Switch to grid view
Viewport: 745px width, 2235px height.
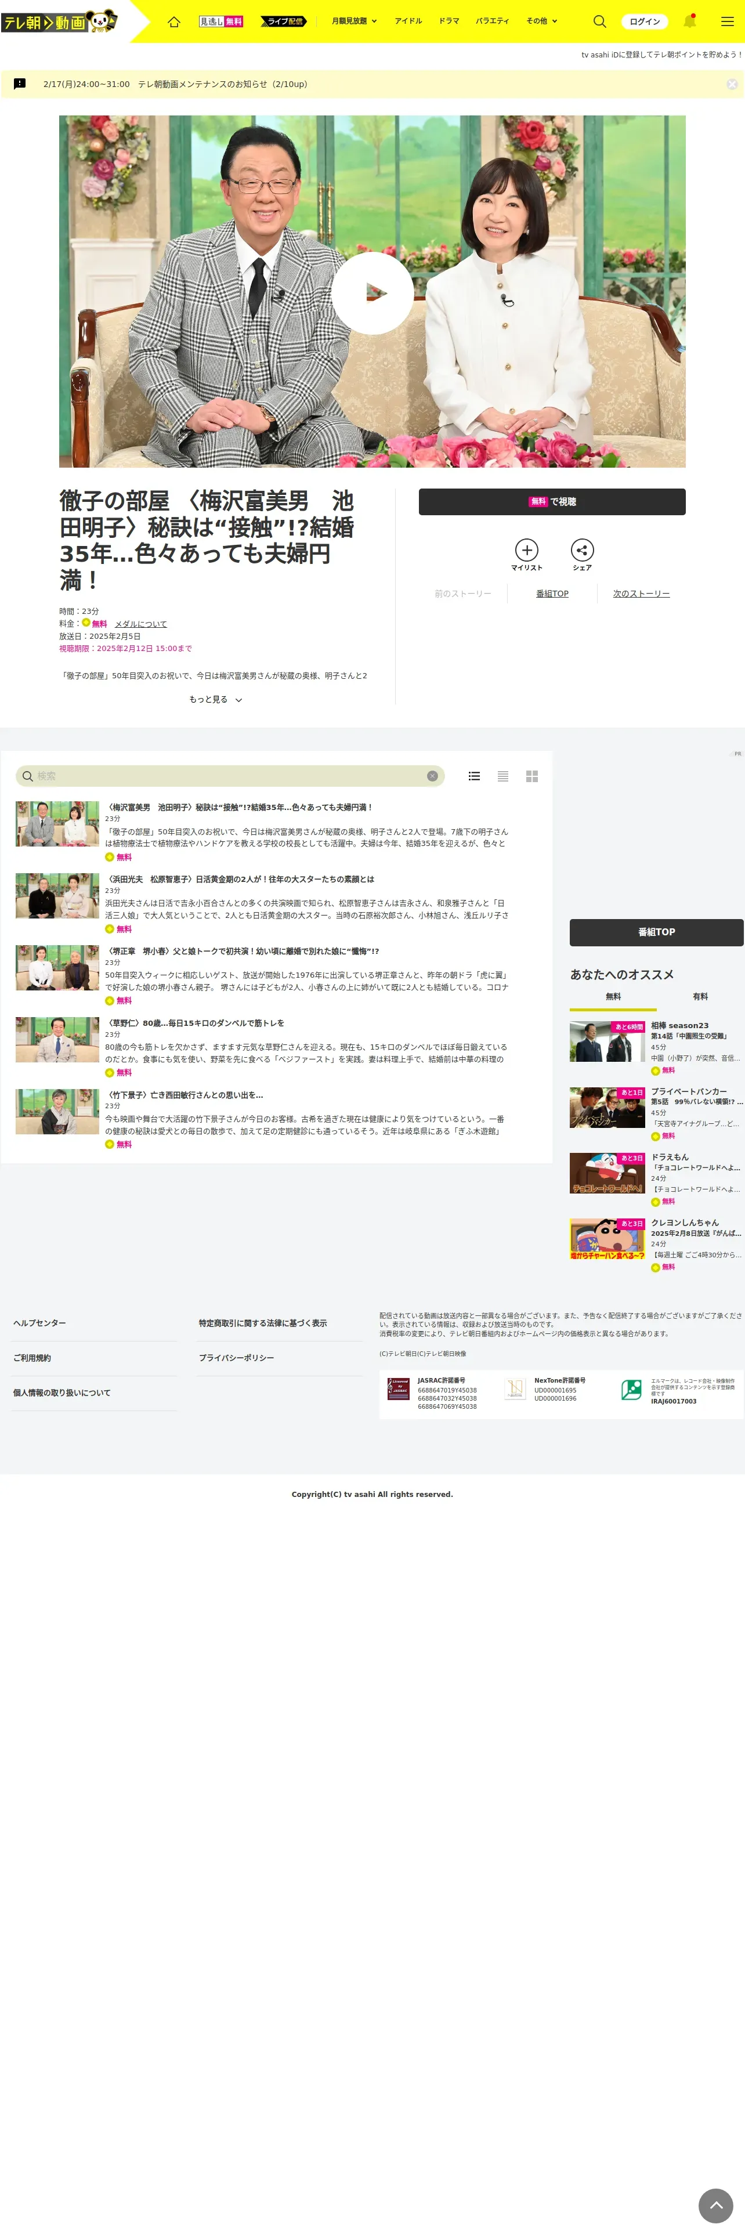click(x=531, y=776)
